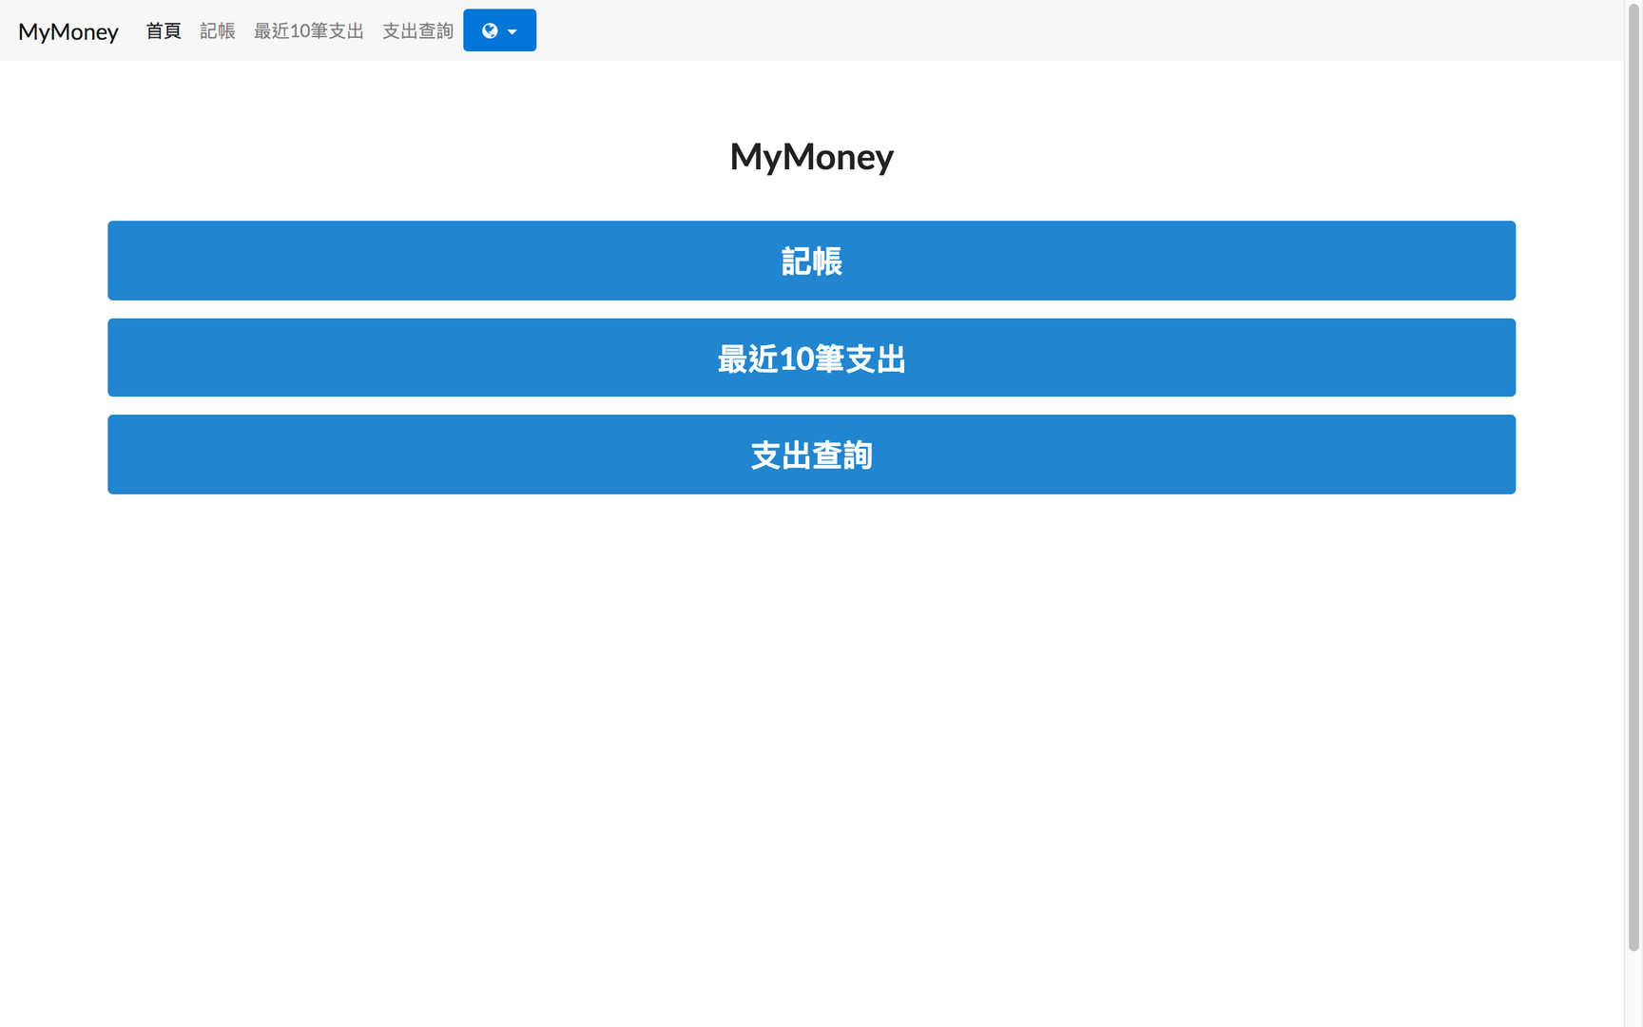Image resolution: width=1643 pixels, height=1027 pixels.
Task: Click the vertical scrollbar thumb
Action: 1633,475
